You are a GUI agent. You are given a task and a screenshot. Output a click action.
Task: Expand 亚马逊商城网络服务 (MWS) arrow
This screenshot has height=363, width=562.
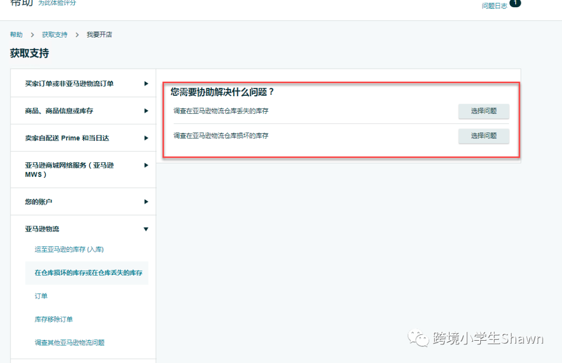[146, 165]
